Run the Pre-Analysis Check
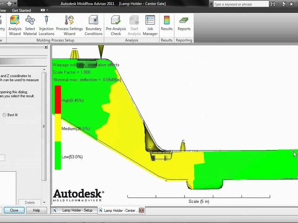 point(116,25)
